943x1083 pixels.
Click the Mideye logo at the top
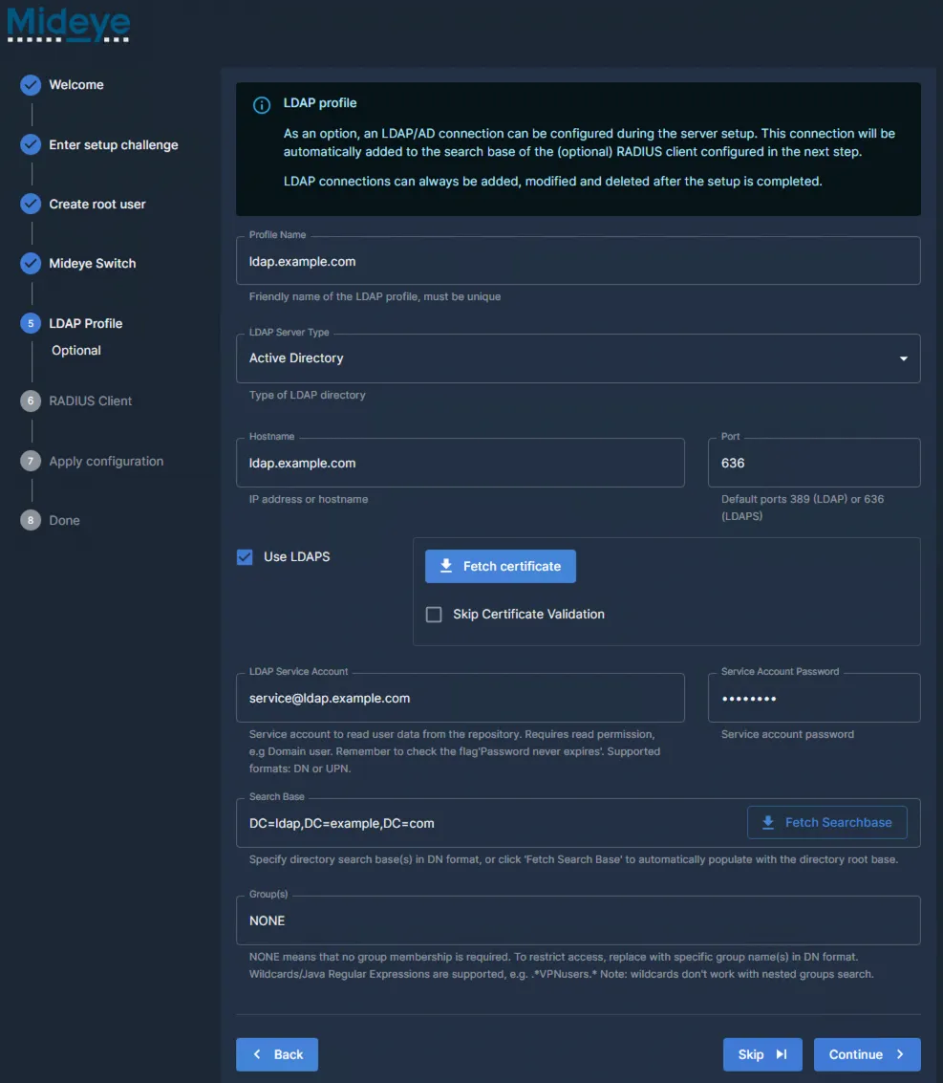click(x=67, y=24)
